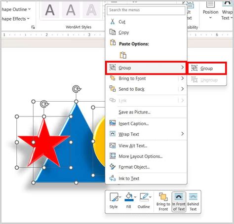Click the blue Fill color bar

click(129, 200)
